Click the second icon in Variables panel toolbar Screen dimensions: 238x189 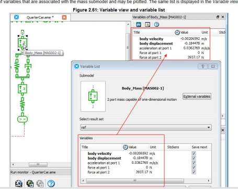(148, 24)
